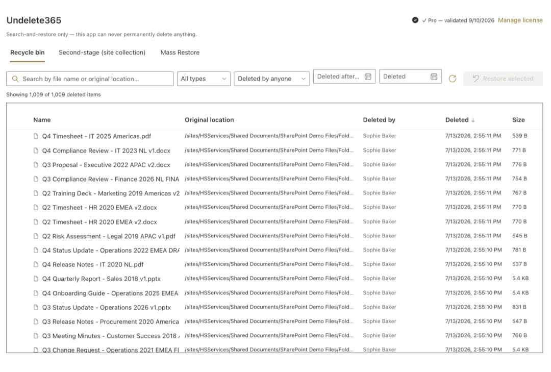
Task: Select Q4 Compliance Review - IT 2023 NL v1.docx
Action: pyautogui.click(x=106, y=151)
